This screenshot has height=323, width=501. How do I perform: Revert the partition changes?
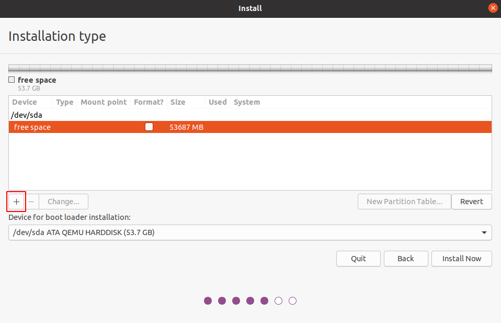point(472,202)
